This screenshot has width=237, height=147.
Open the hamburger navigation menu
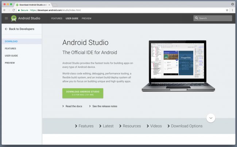pos(6,18)
